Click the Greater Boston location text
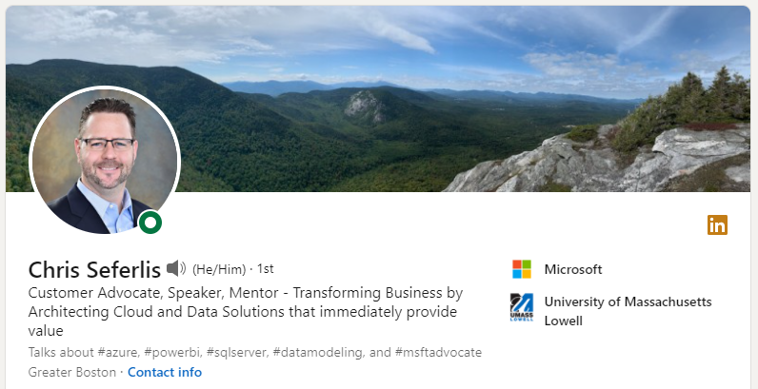The width and height of the screenshot is (758, 389). coord(72,372)
